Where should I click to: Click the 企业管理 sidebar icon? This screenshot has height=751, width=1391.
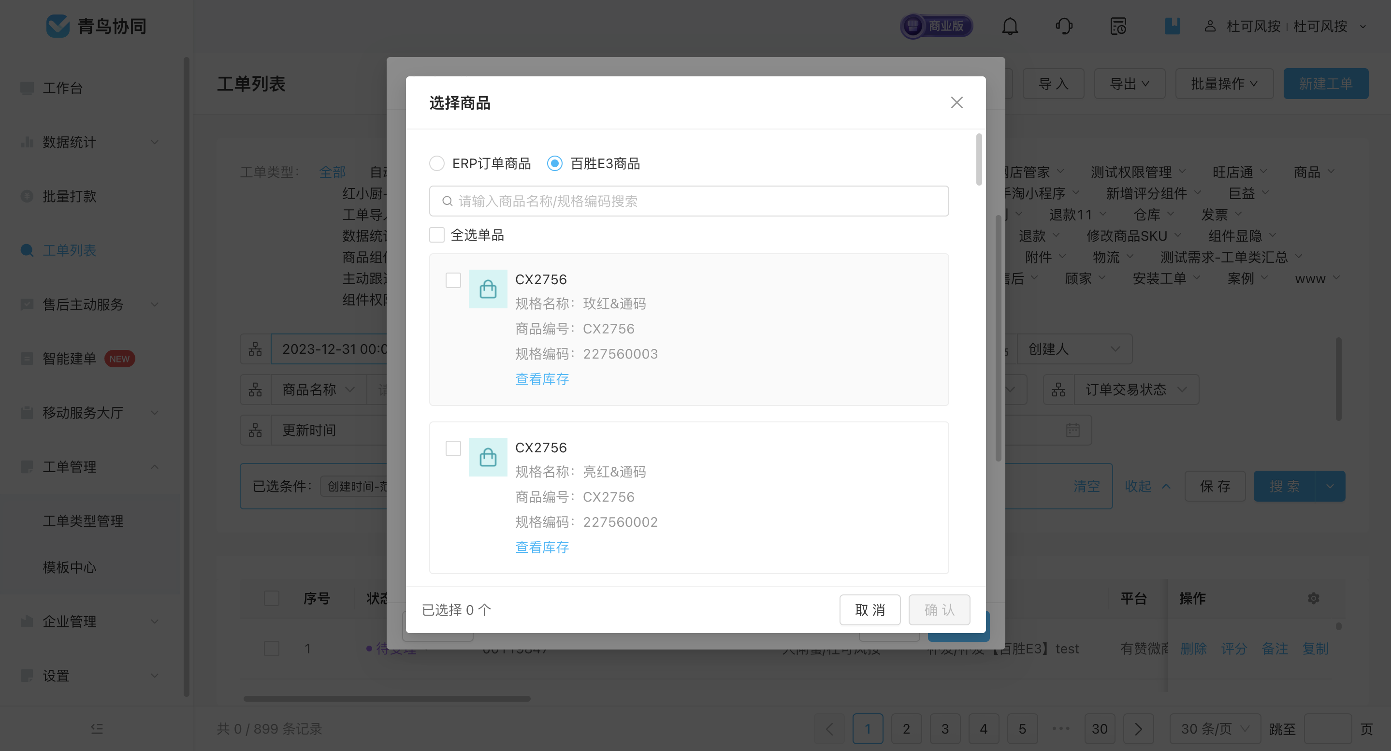(x=27, y=621)
